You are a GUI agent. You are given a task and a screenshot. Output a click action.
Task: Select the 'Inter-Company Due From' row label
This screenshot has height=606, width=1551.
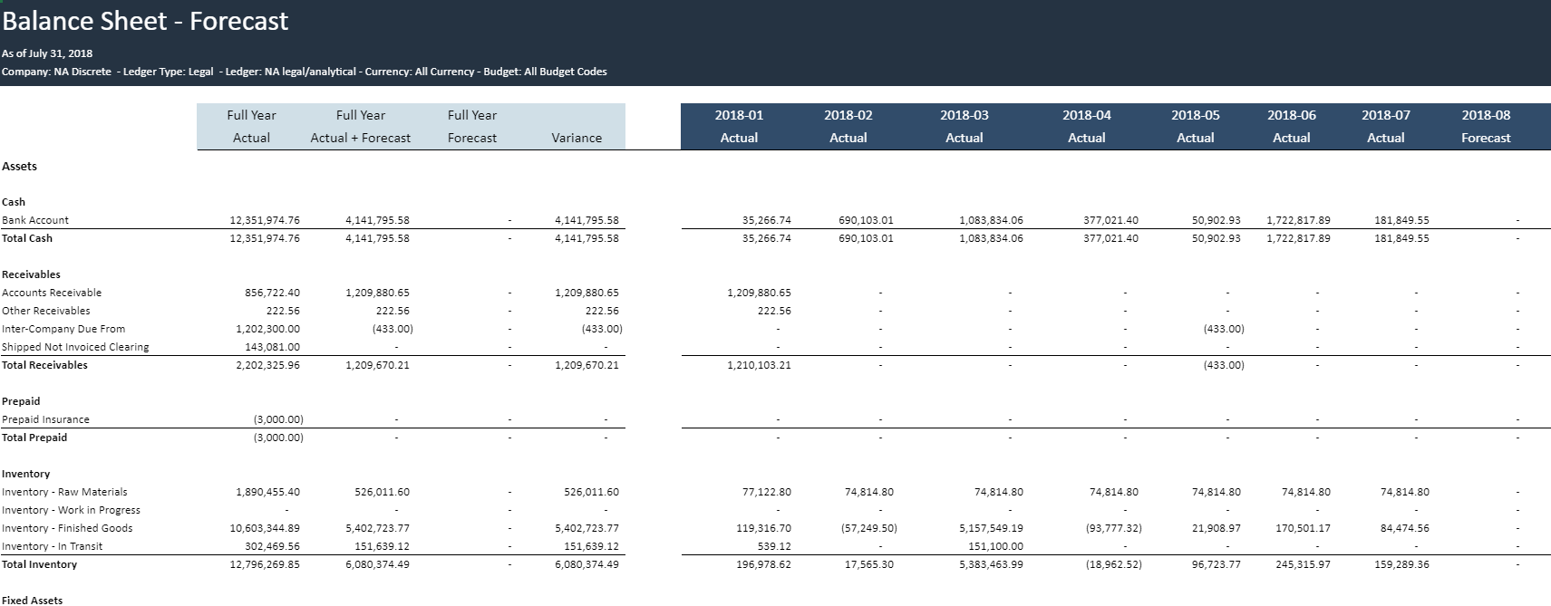click(x=63, y=329)
